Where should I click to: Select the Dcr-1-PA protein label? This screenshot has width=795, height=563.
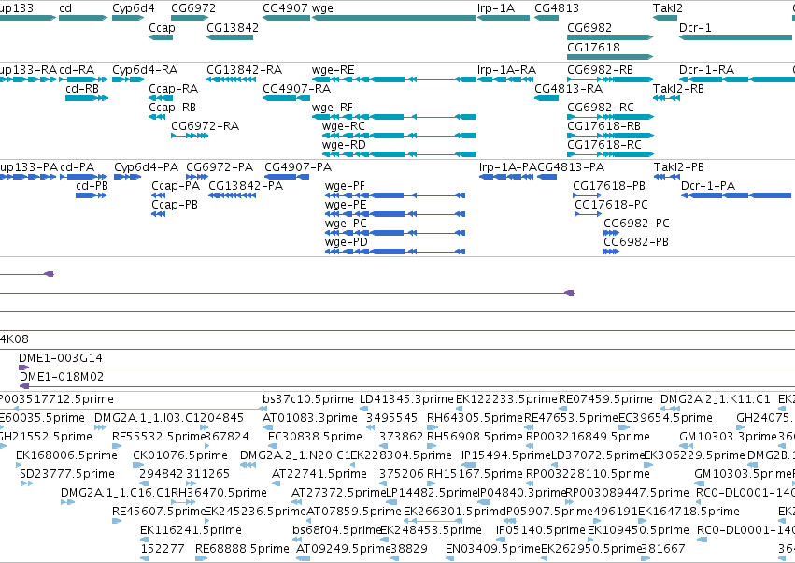pyautogui.click(x=708, y=186)
